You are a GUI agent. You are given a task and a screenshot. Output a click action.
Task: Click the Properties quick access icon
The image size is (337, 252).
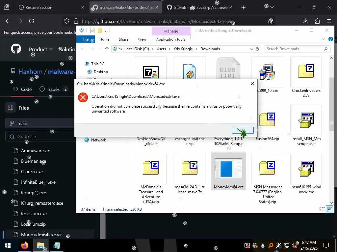tap(92, 31)
